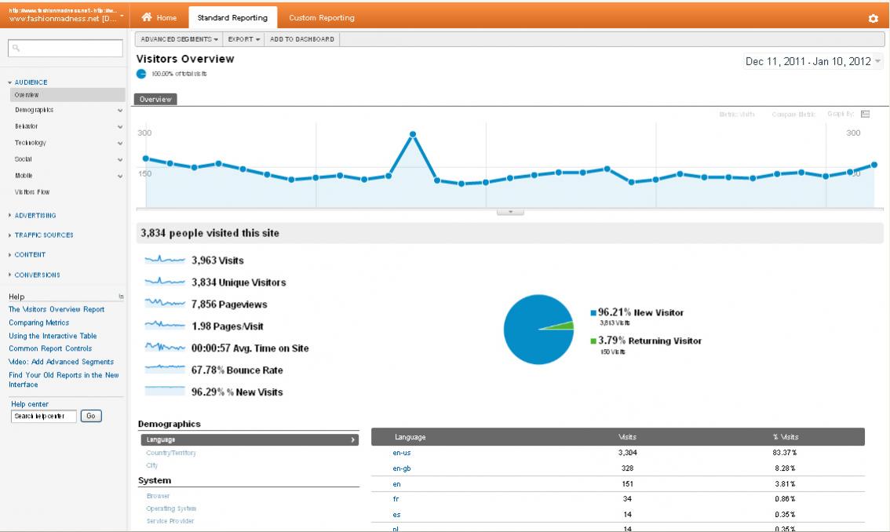Click the Add to Dashboard button
The height and width of the screenshot is (532, 890).
coord(302,39)
